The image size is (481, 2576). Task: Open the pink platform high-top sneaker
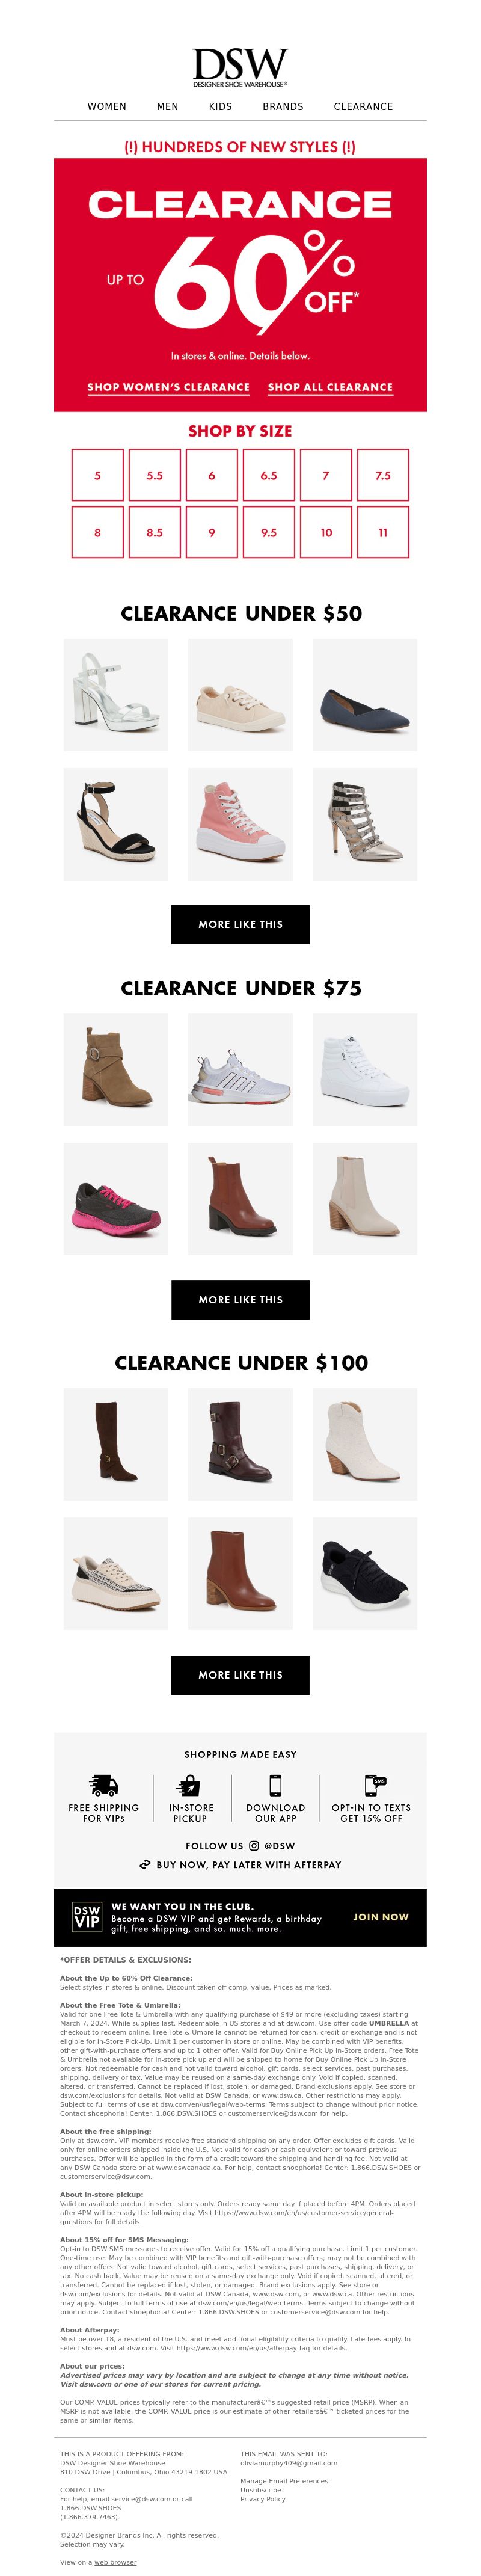point(240,824)
